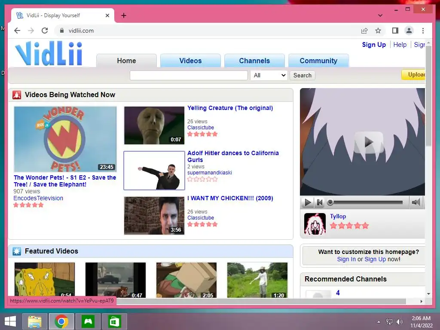
Task: Open File Explorer from taskbar
Action: 35,321
